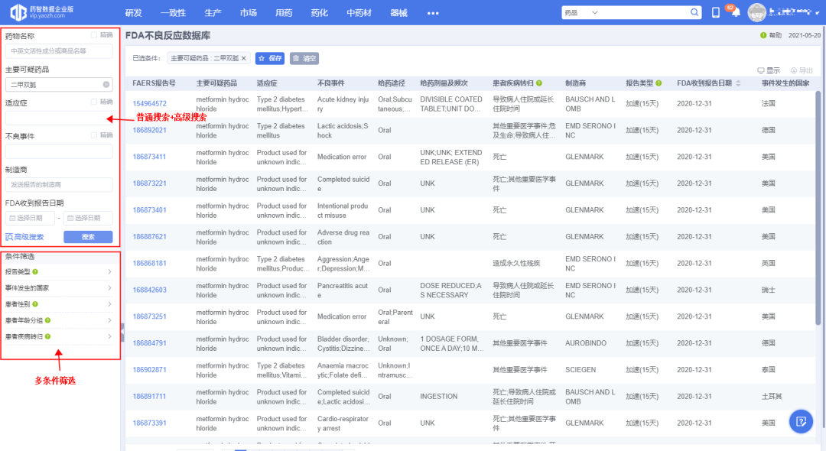
Task: Toggle 精确 checkbox for 适应症
Action: (x=94, y=102)
